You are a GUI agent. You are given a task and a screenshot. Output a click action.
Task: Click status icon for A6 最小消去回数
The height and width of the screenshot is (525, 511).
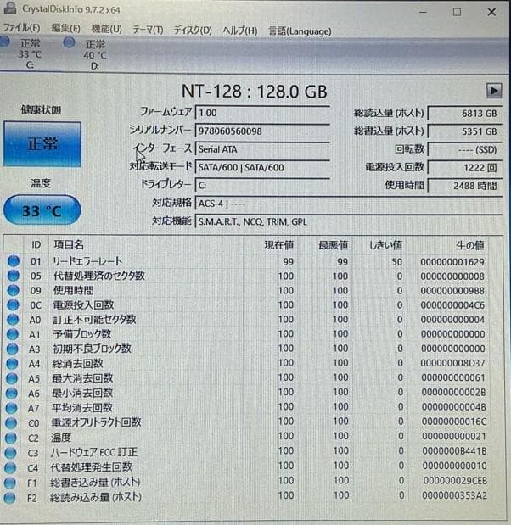click(11, 393)
